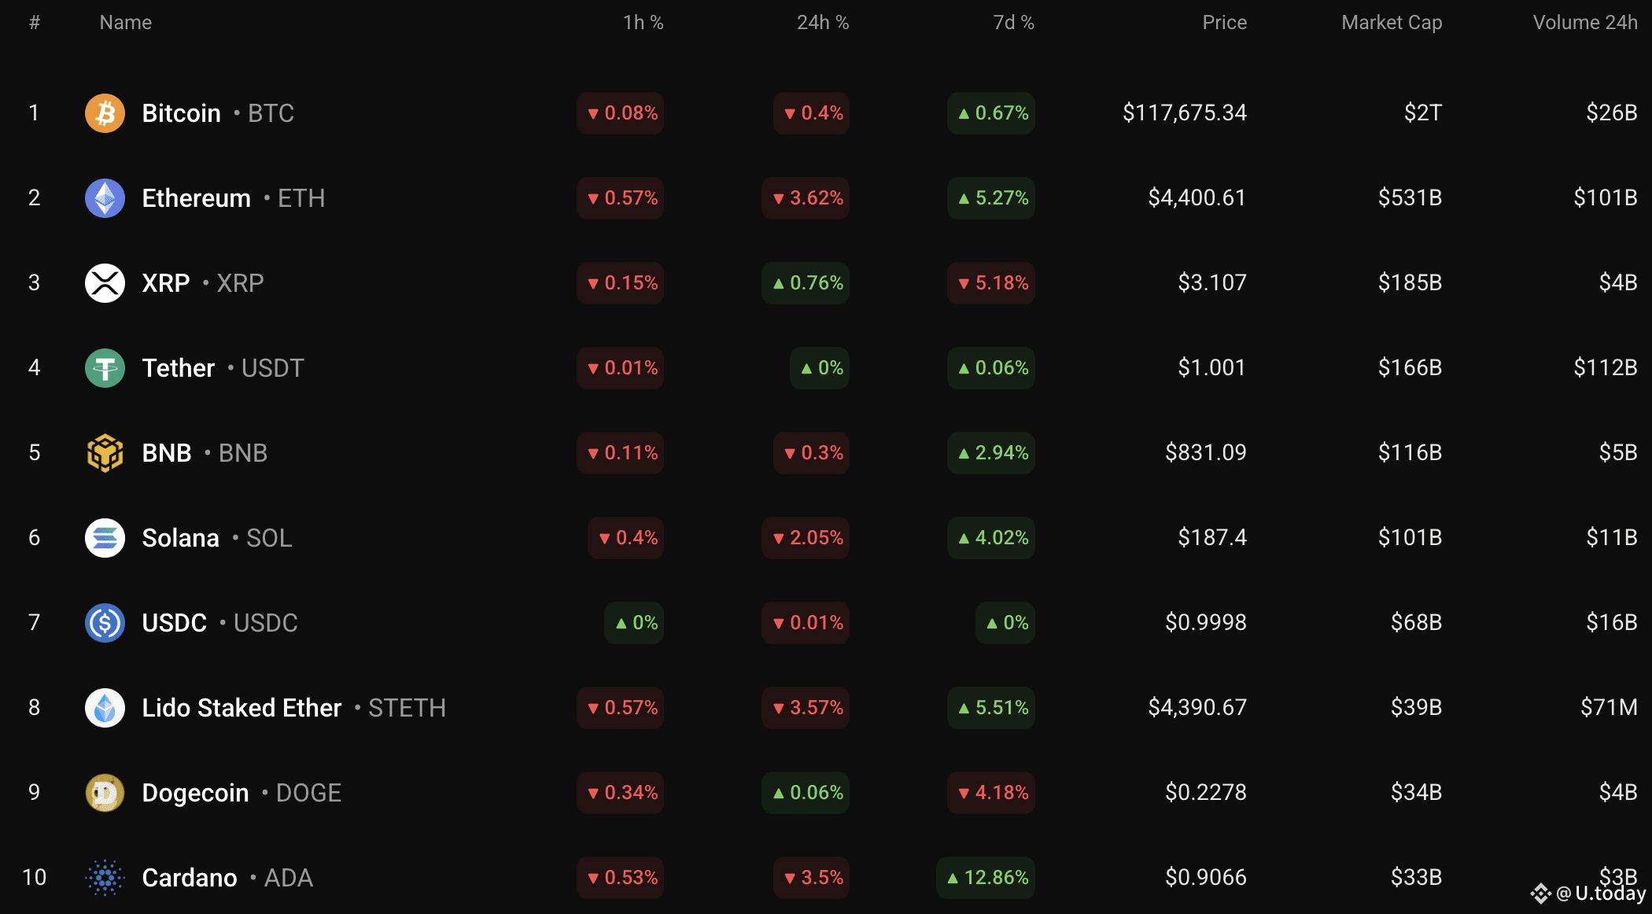Click the XRP logo icon

[105, 283]
